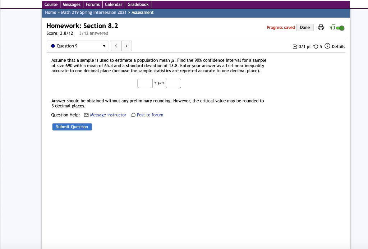This screenshot has width=368, height=249.
Task: Click the √0 equation display icon
Action: 332,27
